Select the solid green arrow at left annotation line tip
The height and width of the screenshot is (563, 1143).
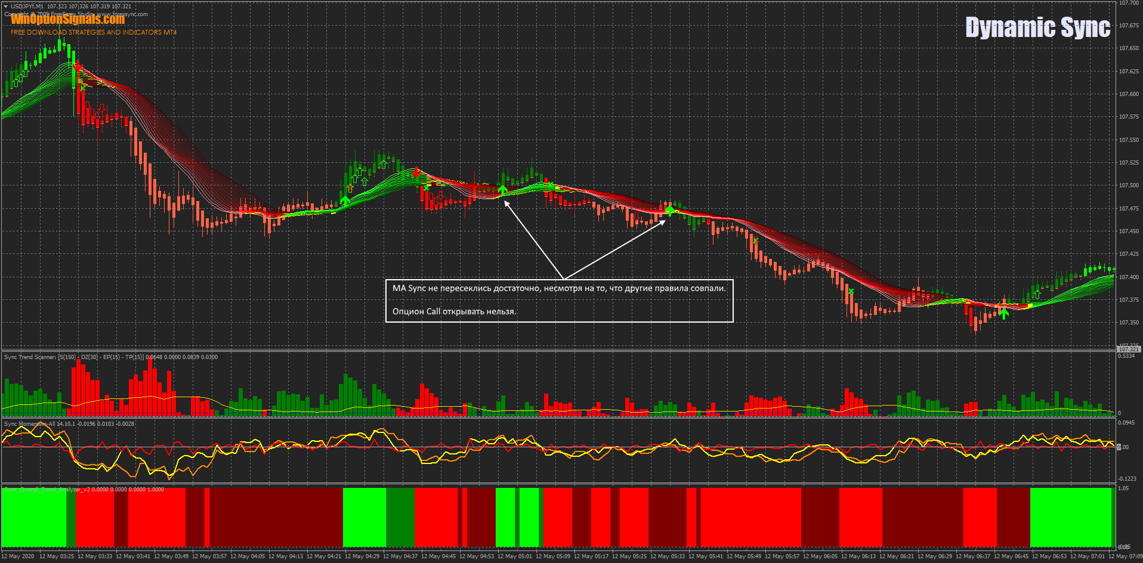[502, 190]
